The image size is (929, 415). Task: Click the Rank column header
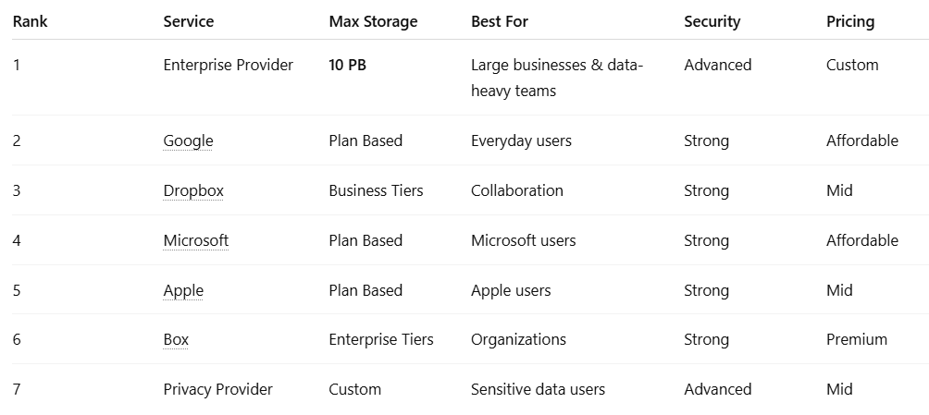coord(30,21)
